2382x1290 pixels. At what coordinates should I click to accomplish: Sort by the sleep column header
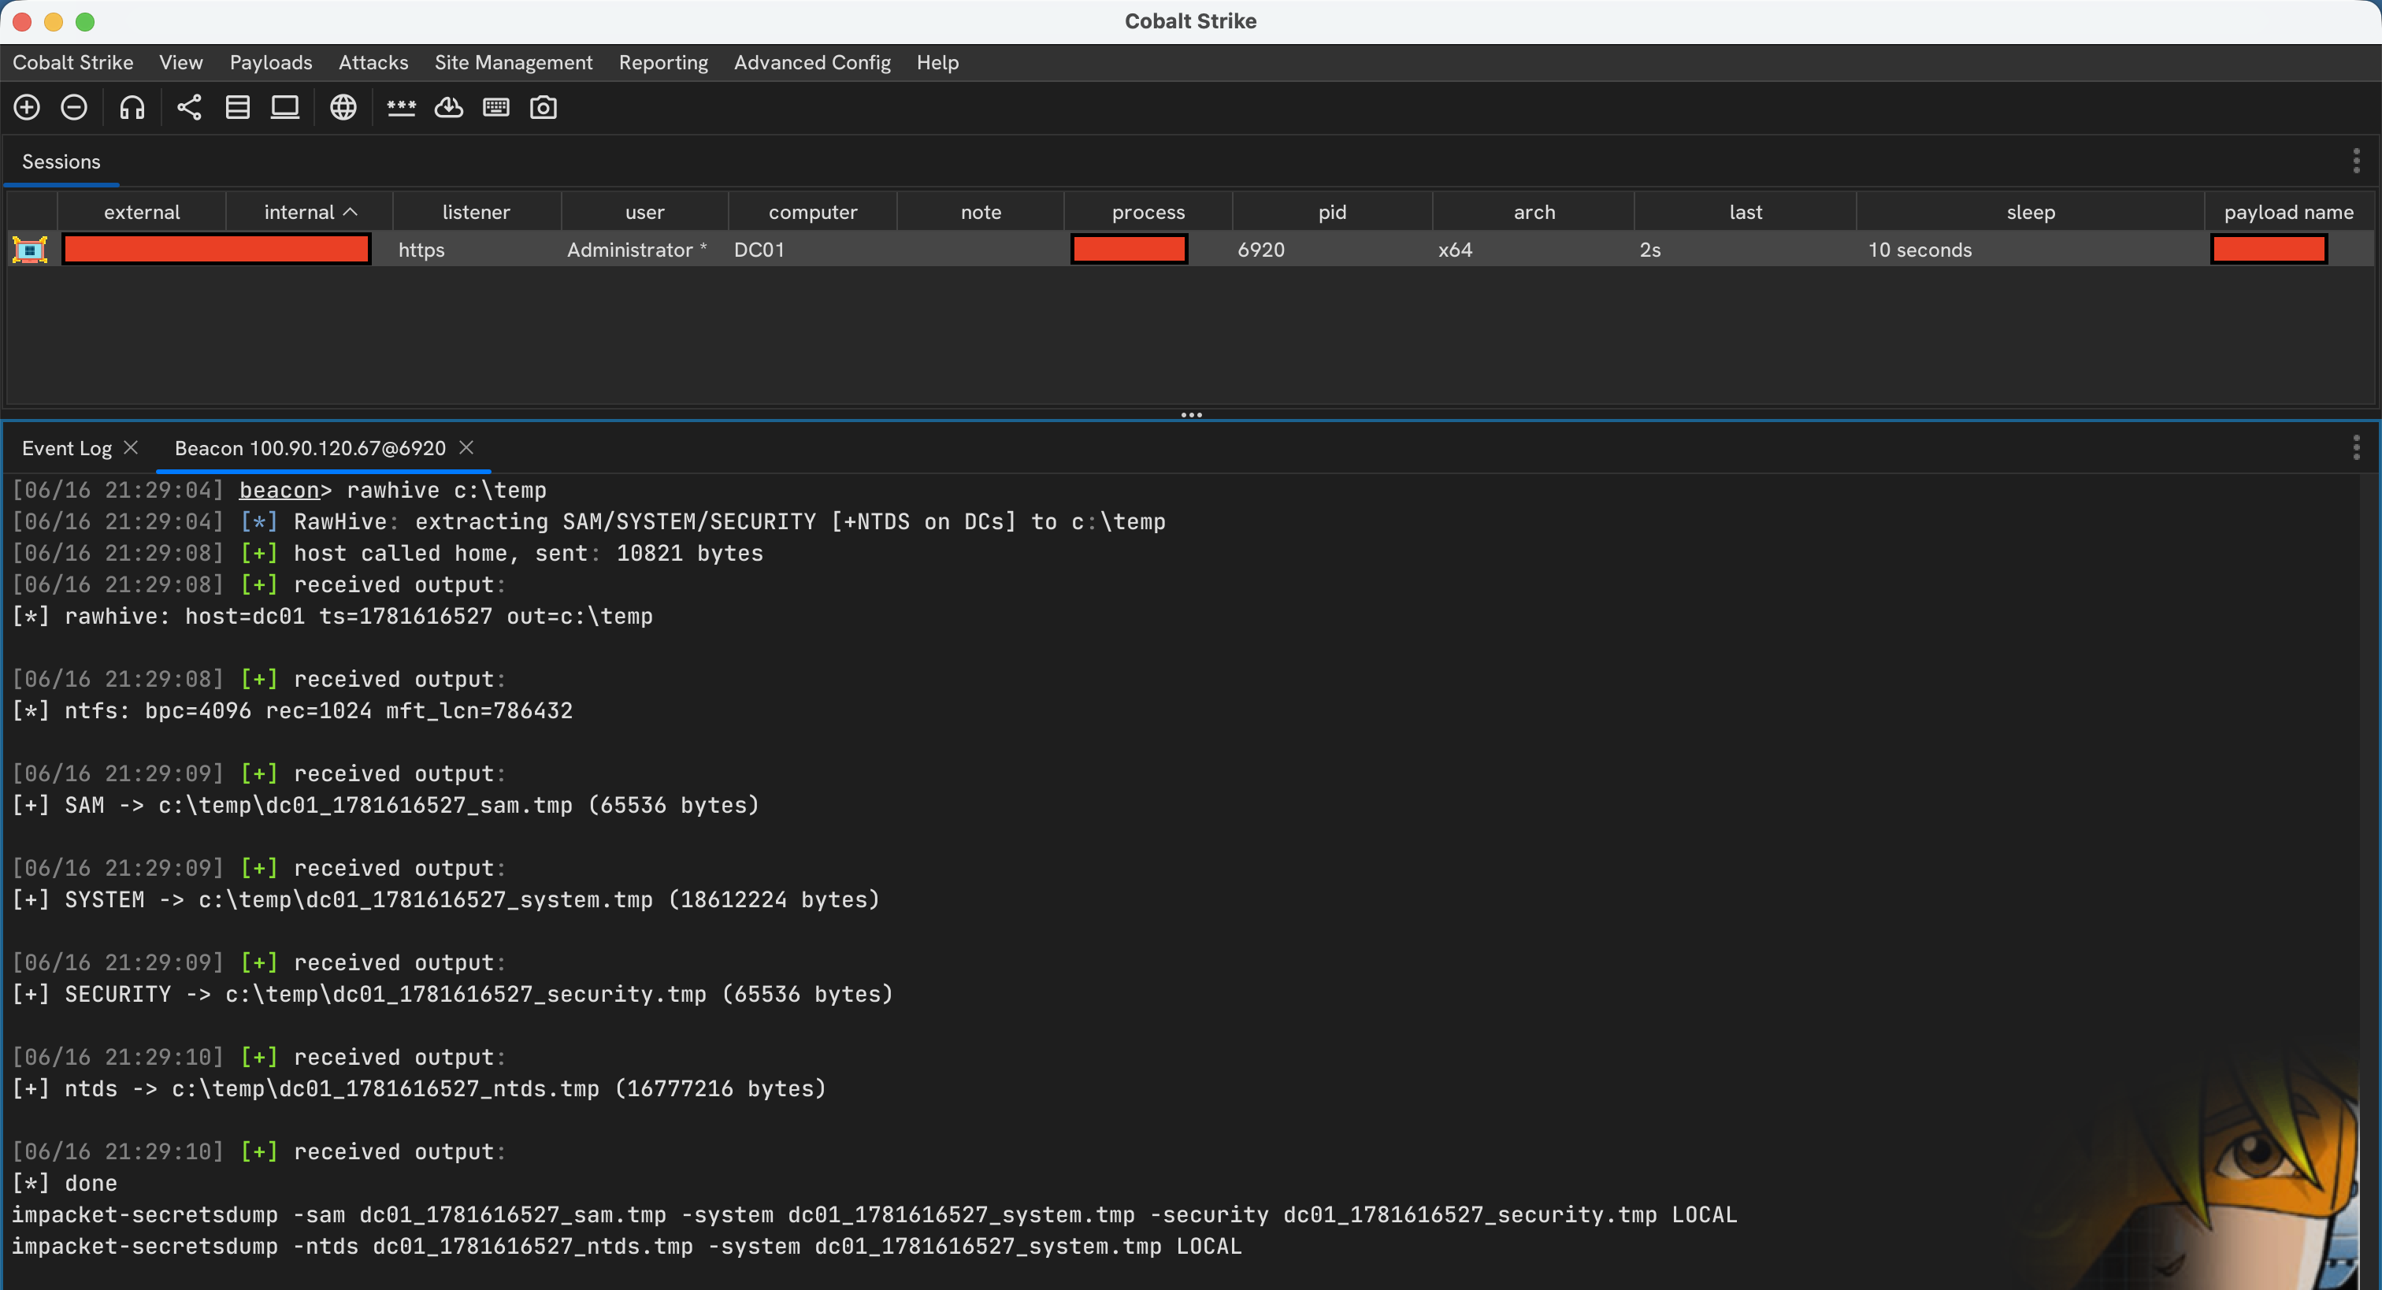[2031, 212]
